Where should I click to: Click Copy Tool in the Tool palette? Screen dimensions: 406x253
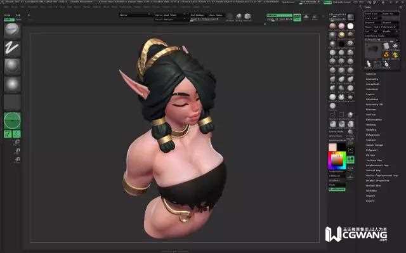click(373, 18)
